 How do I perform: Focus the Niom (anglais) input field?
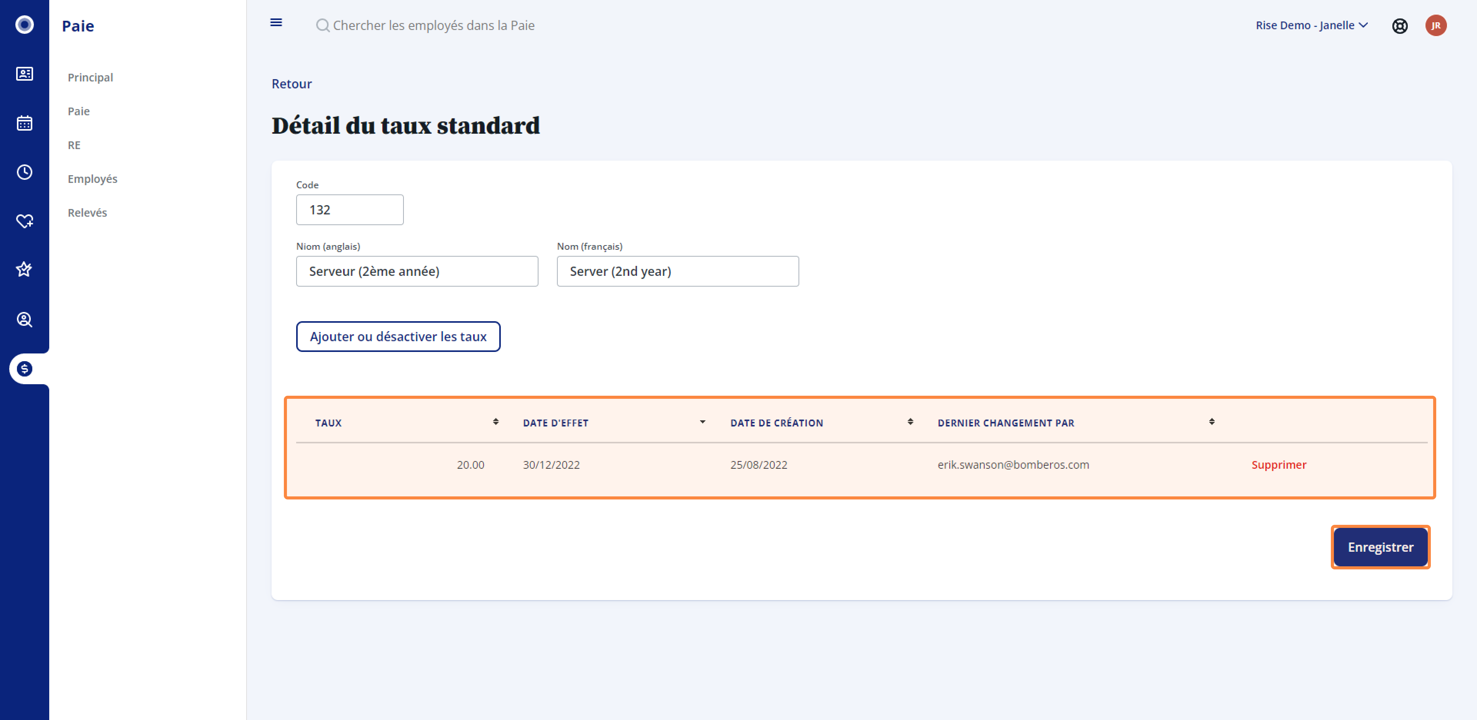click(x=417, y=272)
